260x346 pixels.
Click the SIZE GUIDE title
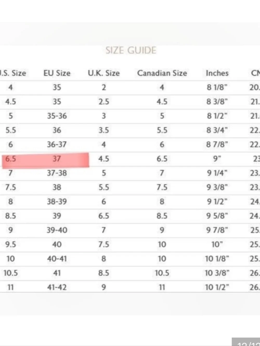(x=131, y=50)
